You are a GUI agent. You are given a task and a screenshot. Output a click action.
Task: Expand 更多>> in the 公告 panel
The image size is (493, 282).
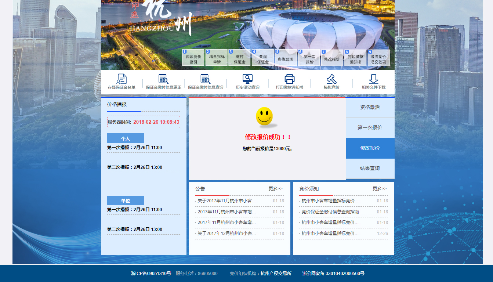tap(275, 189)
